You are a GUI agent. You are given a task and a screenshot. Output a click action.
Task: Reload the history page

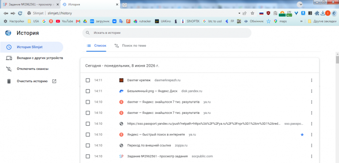coord(20,13)
